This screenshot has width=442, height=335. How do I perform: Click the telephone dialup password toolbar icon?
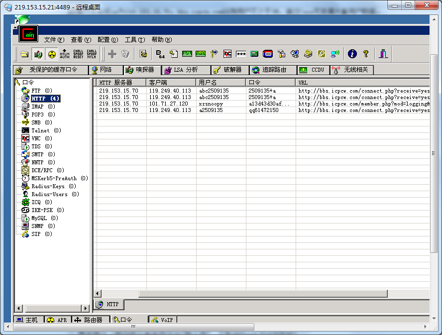(x=308, y=54)
